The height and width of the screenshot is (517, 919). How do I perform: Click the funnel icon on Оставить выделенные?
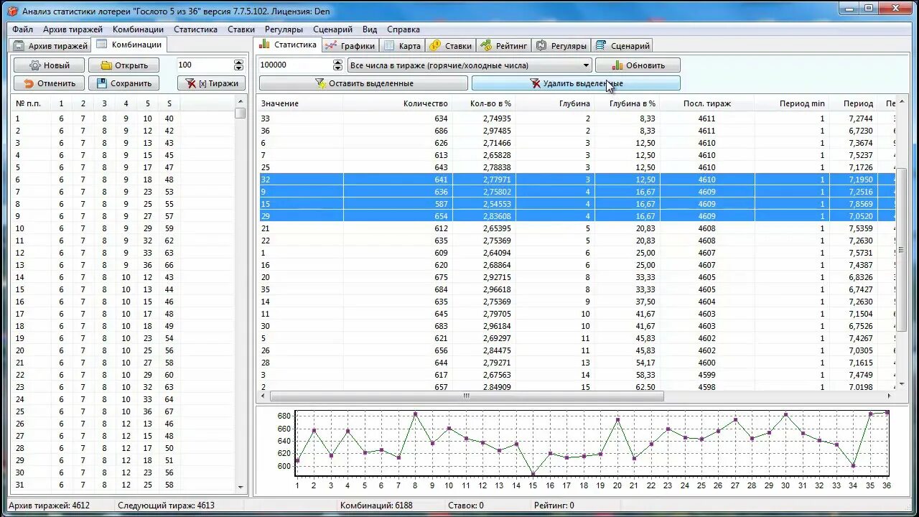pos(321,83)
